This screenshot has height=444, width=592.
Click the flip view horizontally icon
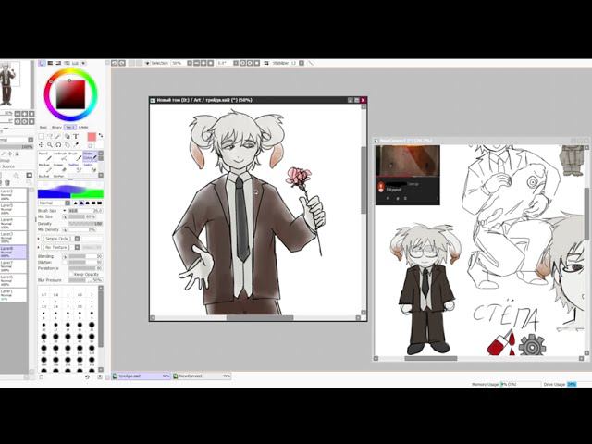coord(266,63)
